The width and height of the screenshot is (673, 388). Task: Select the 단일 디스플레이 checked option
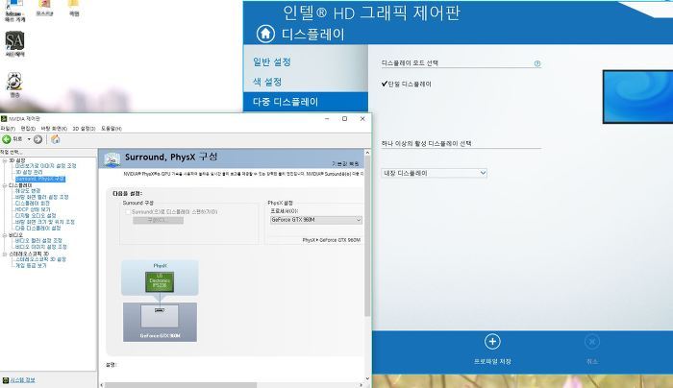[x=406, y=84]
